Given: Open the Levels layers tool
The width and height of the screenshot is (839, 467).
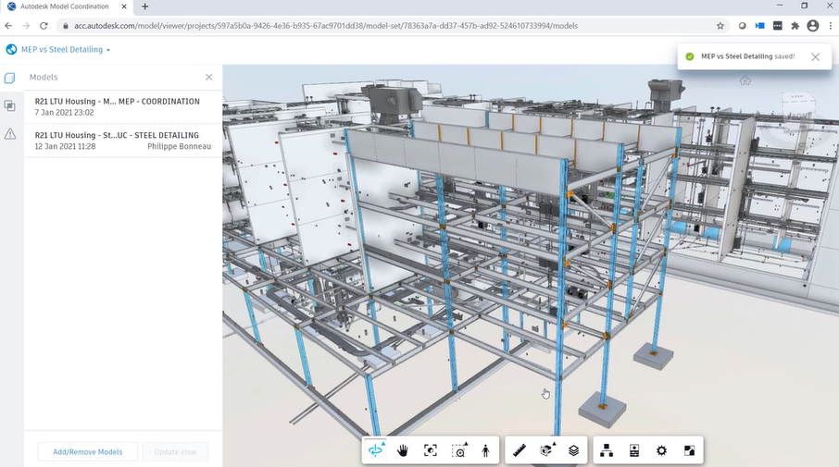Looking at the screenshot, I should 573,450.
